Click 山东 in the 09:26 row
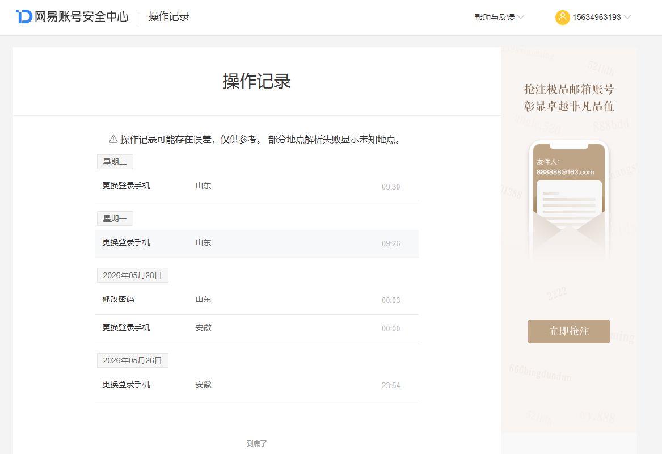The image size is (662, 454). point(203,242)
